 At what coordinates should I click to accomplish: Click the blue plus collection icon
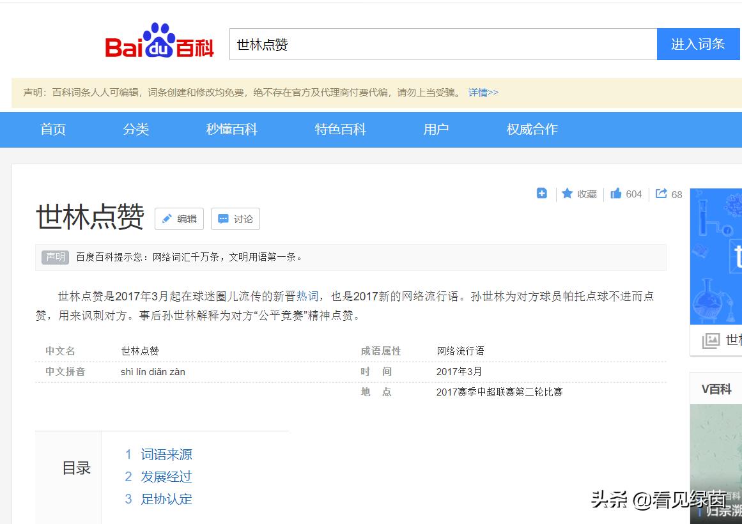(x=541, y=194)
